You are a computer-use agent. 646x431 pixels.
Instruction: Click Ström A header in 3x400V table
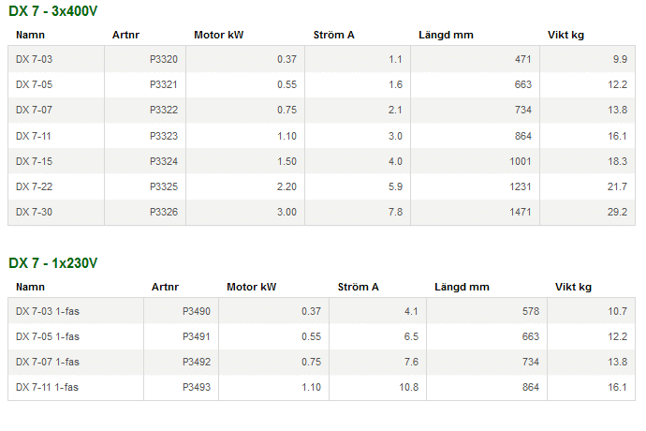[x=333, y=36]
